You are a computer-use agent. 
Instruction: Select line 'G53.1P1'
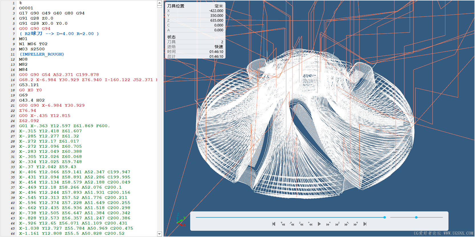29,85
